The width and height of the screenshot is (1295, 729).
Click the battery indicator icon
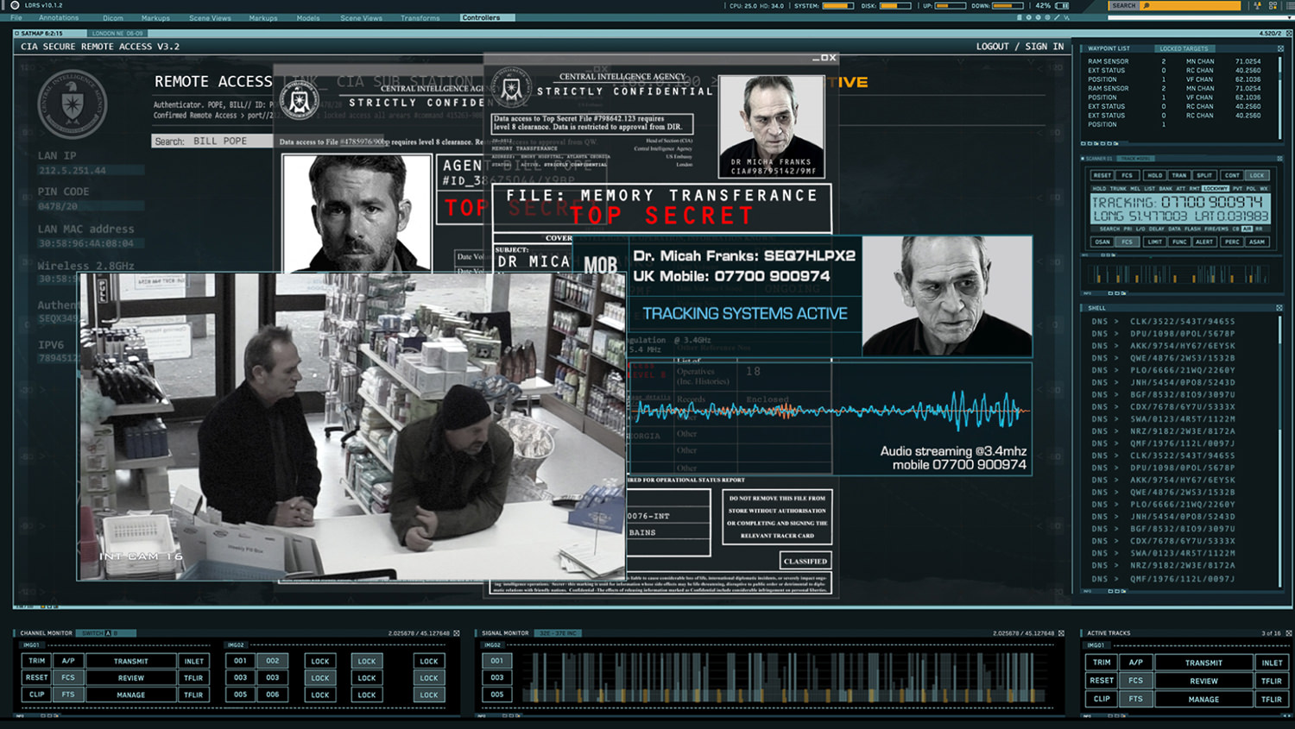coord(1063,5)
